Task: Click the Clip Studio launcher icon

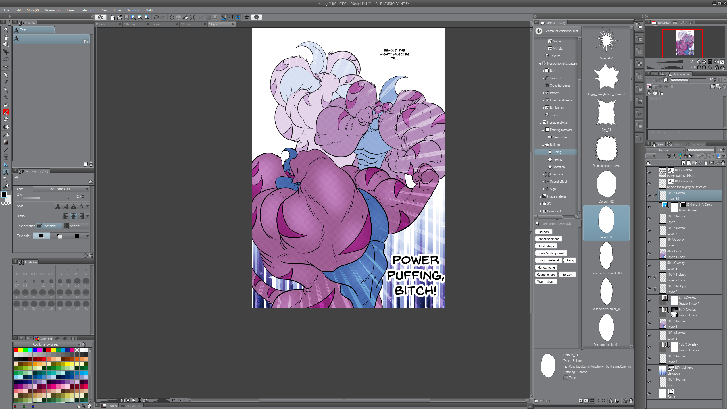Action: 101,17
